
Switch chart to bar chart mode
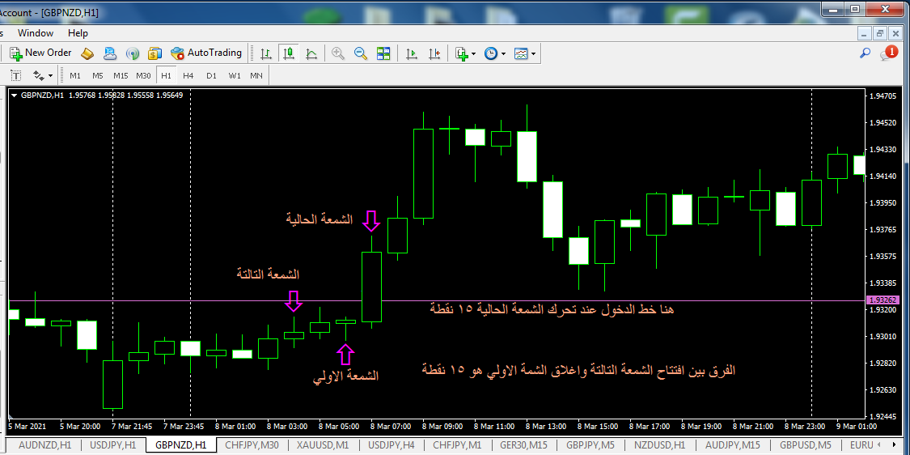pos(265,53)
